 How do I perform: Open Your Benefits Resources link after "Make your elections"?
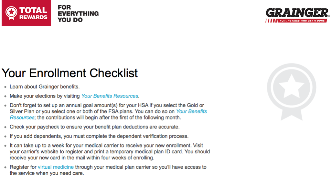110,96
